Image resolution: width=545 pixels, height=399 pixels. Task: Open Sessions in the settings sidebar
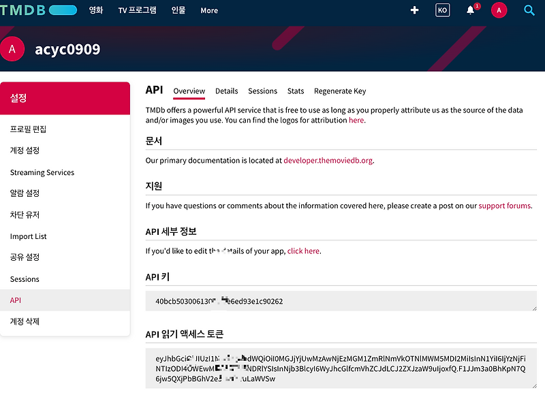(25, 279)
